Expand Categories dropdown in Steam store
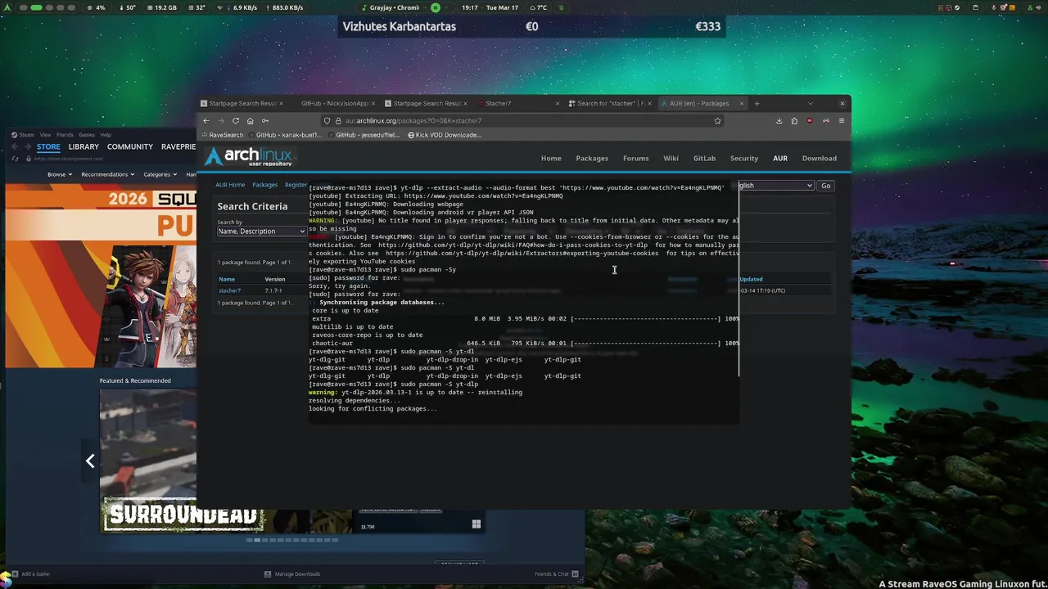The width and height of the screenshot is (1048, 589). click(160, 174)
